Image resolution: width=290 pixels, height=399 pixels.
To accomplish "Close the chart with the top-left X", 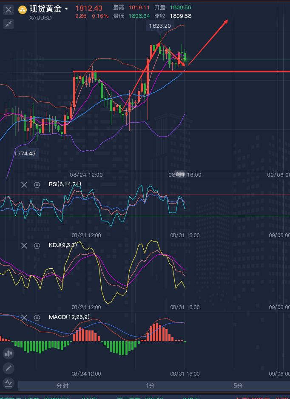I will 9,10.
